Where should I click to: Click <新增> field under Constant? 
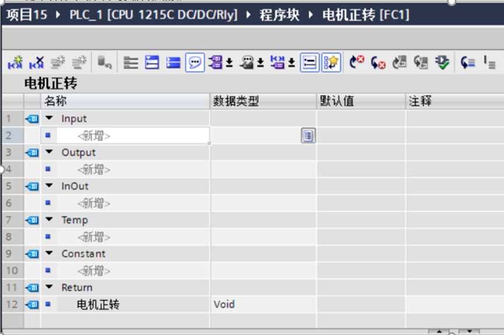click(133, 271)
